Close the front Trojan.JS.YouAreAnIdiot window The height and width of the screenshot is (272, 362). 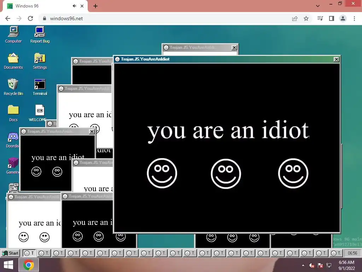tap(337, 59)
